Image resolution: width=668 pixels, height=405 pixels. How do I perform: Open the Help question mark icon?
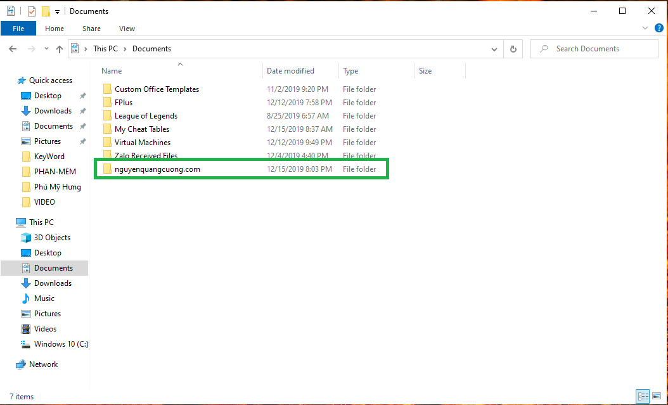tap(657, 29)
